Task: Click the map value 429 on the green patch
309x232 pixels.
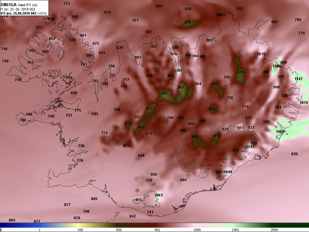Action: click(x=188, y=22)
